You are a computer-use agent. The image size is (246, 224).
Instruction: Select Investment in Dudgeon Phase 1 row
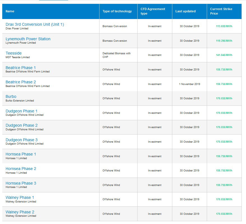pos(155,113)
